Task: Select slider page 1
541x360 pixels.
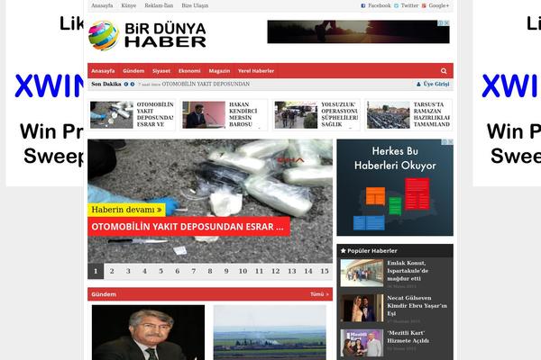Action: point(96,271)
